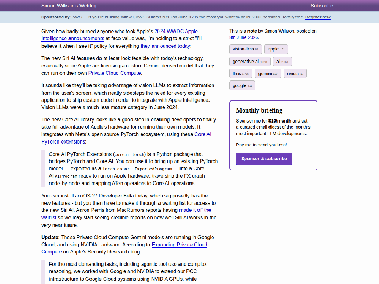Open the Simon Willison's Weblog home link
The image size is (379, 284).
(68, 6)
